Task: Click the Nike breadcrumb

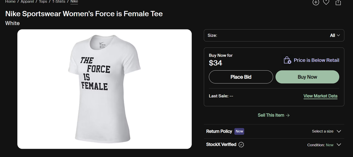Action: (74, 2)
